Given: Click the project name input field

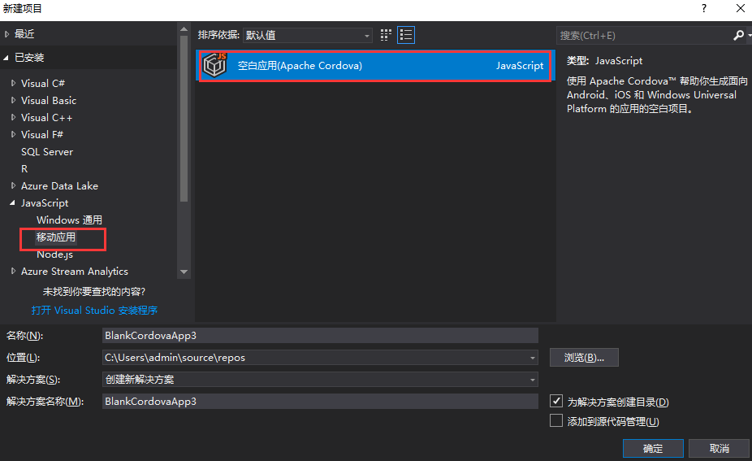Looking at the screenshot, I should (x=320, y=335).
